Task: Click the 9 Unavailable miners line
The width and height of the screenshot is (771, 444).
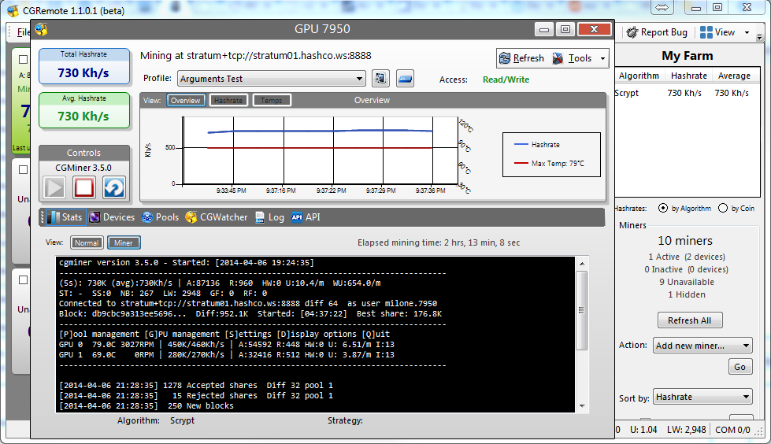Action: tap(687, 283)
